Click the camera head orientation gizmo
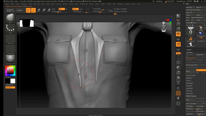The width and height of the screenshot is (206, 116). (x=164, y=27)
